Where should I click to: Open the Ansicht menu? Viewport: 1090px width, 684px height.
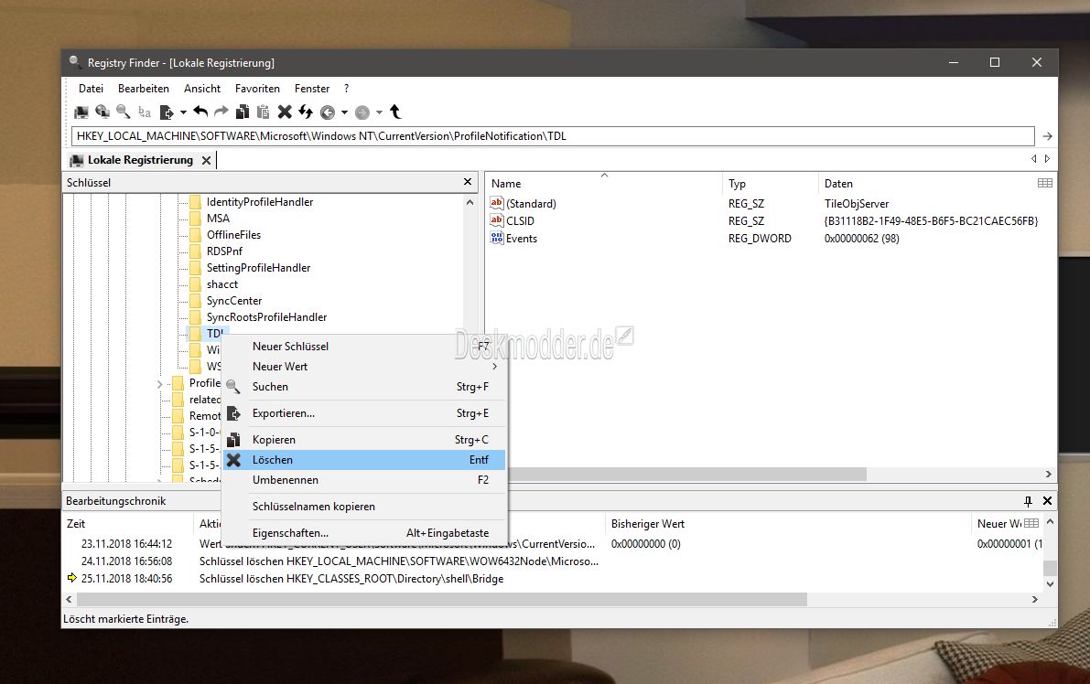pyautogui.click(x=202, y=89)
